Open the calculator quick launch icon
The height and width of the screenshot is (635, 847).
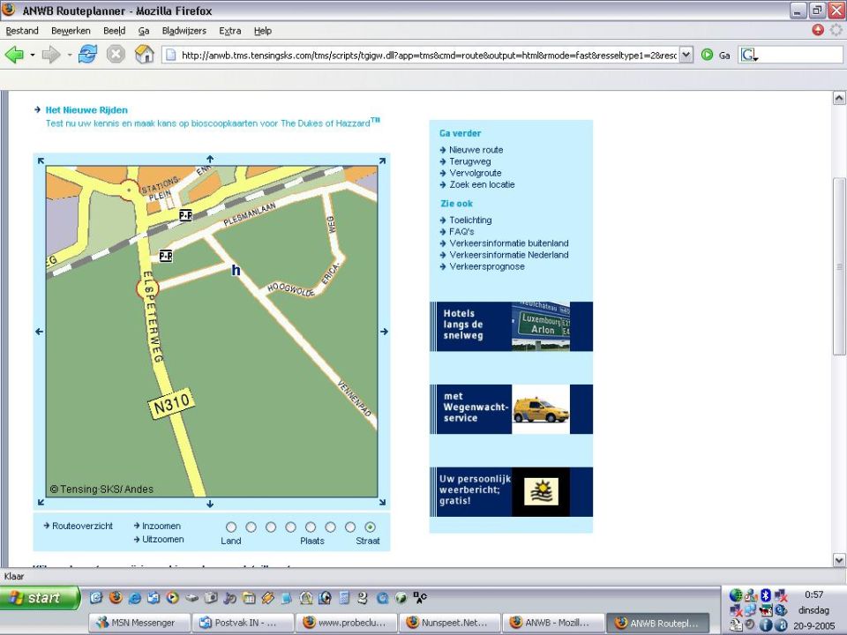coord(344,597)
